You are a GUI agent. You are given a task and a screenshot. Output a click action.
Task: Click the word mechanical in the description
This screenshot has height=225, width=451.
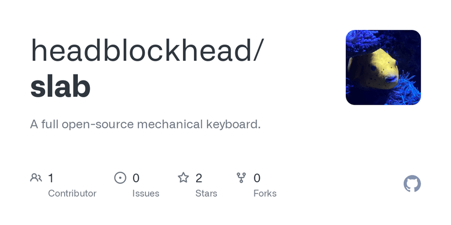click(x=169, y=124)
